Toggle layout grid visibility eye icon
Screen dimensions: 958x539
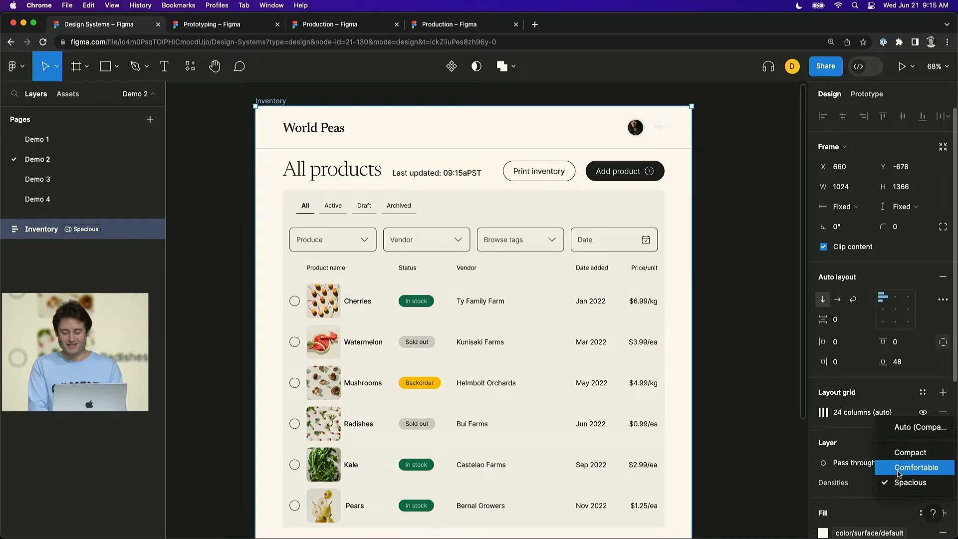coord(923,412)
